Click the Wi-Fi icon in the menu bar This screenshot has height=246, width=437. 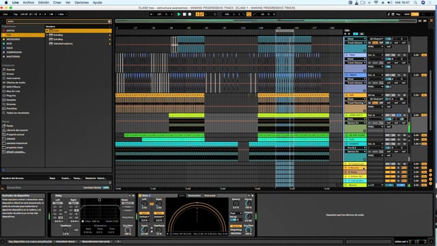pos(376,3)
